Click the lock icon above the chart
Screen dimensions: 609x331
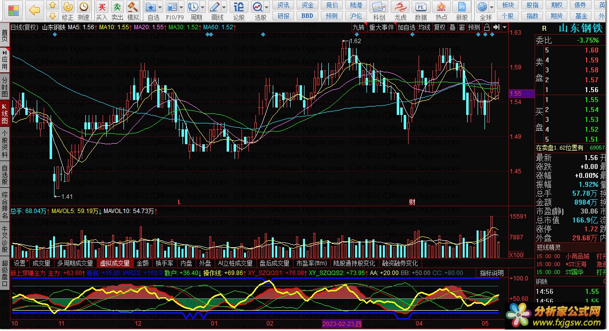(x=487, y=27)
